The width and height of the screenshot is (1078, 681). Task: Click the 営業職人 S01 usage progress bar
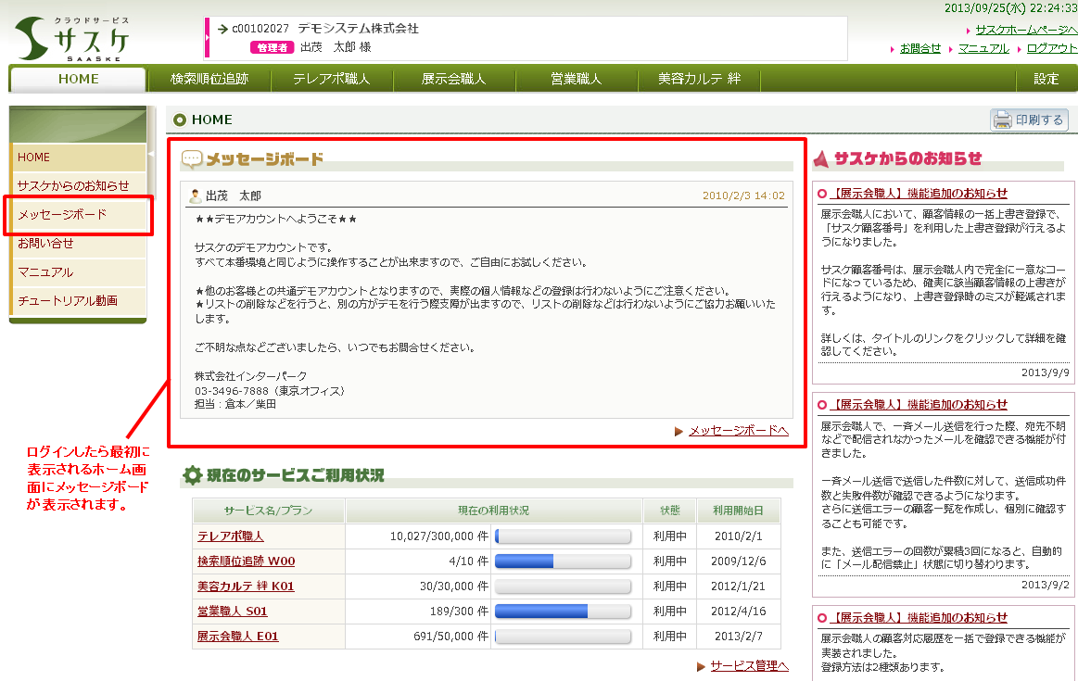coord(563,612)
